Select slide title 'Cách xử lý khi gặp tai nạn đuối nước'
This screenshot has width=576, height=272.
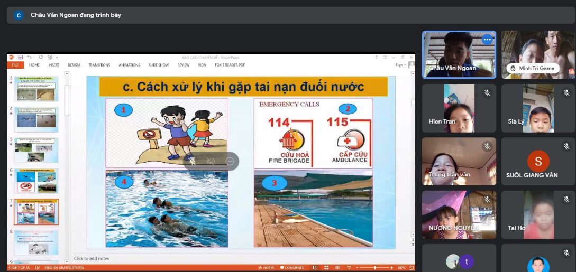(243, 87)
